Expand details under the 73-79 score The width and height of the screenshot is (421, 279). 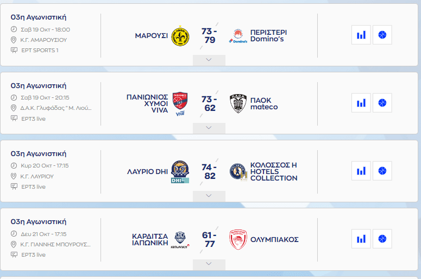click(x=209, y=60)
